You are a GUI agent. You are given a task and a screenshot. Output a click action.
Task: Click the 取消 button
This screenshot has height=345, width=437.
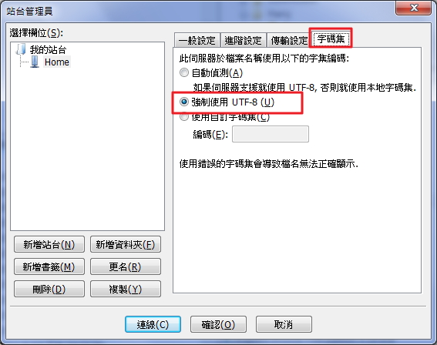coord(284,324)
